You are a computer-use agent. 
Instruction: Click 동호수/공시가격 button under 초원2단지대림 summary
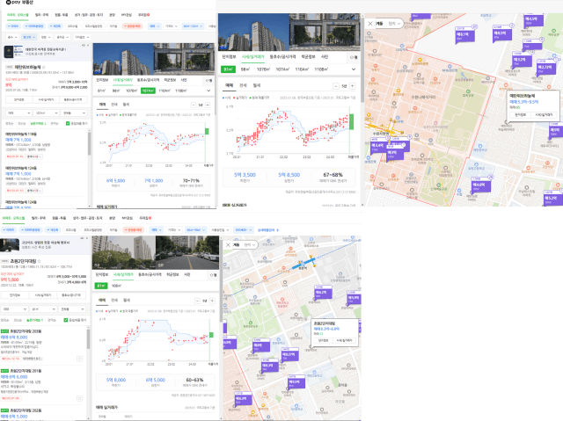coord(71,295)
